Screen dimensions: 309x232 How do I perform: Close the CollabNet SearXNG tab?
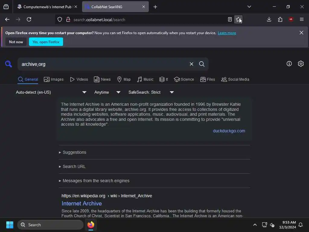tap(144, 7)
